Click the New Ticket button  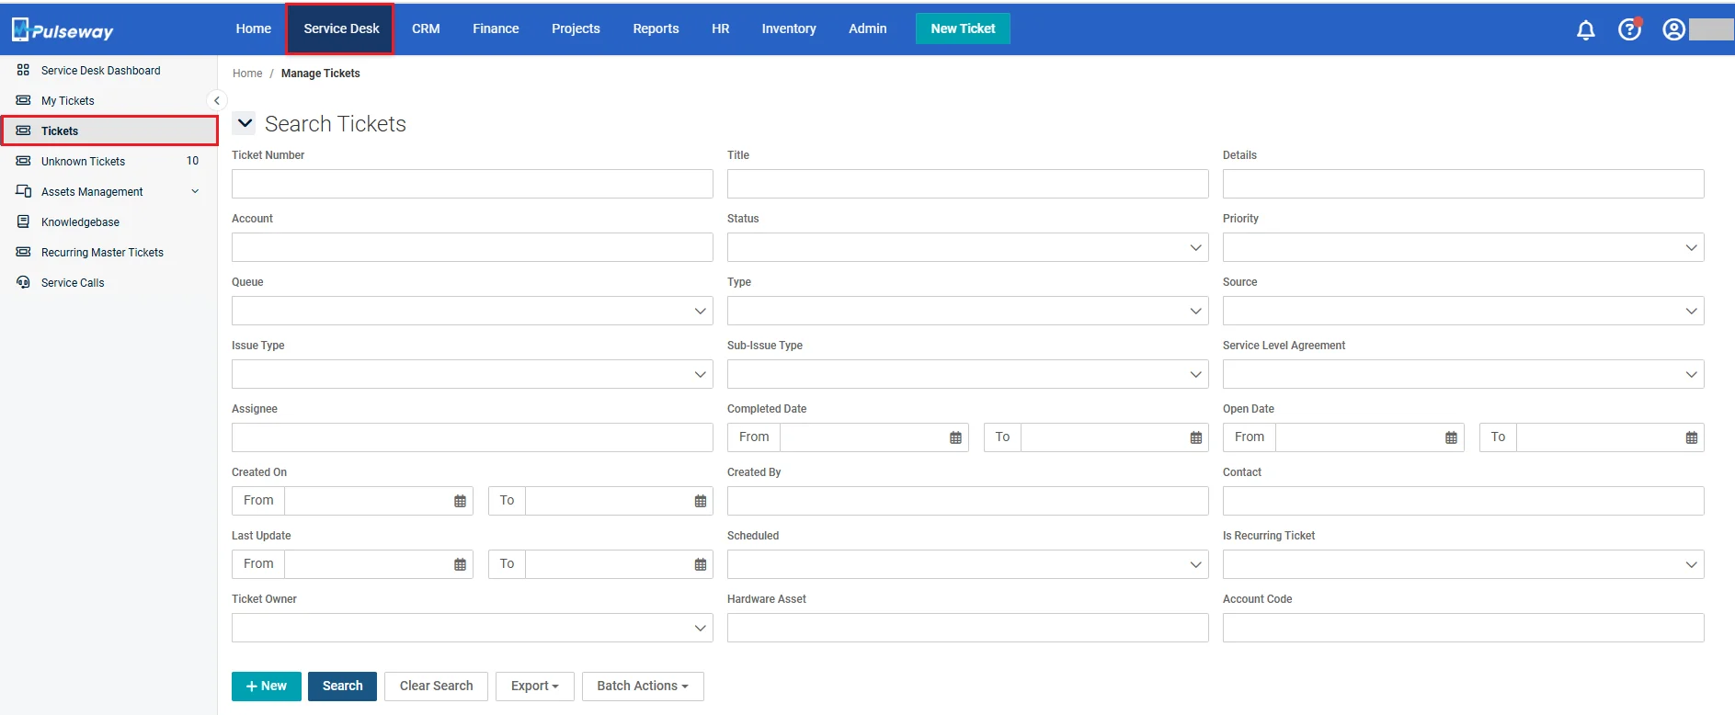point(963,28)
